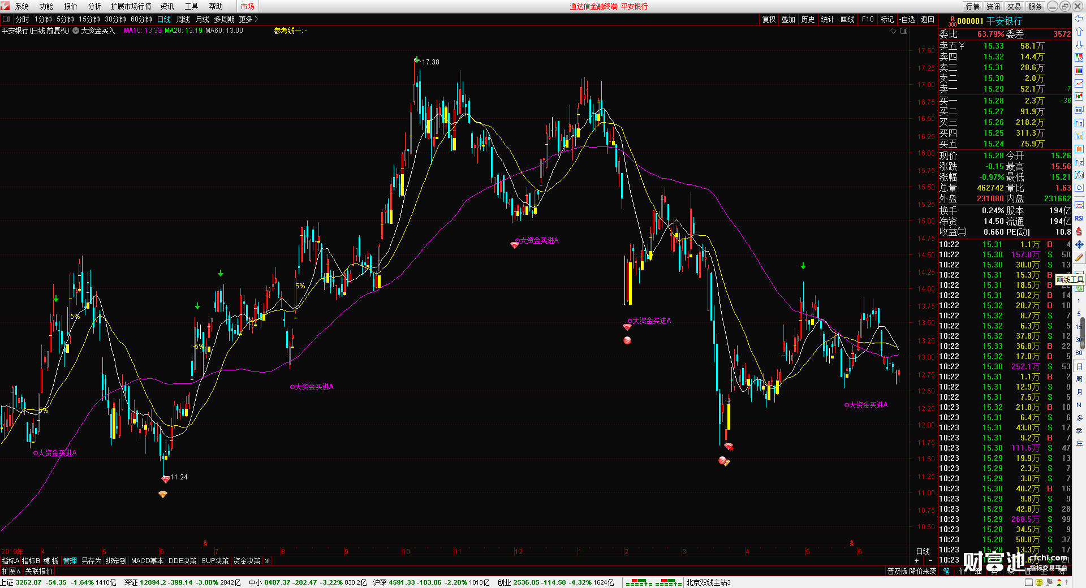1086x588 pixels.
Task: Click the down arrow for next stock
Action: (x=1079, y=45)
